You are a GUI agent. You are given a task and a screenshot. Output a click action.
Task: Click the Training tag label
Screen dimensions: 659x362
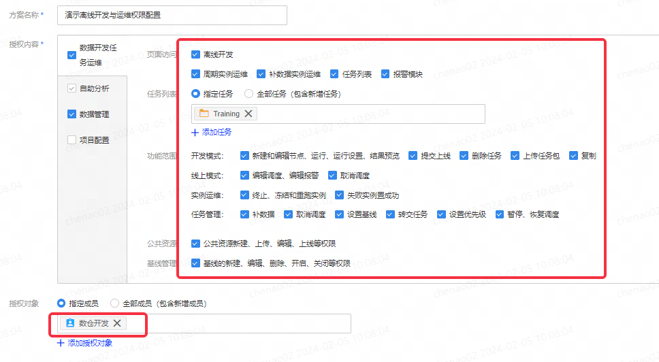coord(226,114)
